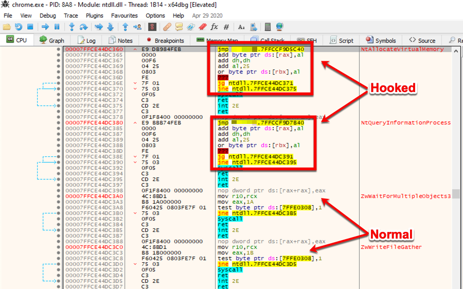Open the Plugins menu
463x289 pixels.
pyautogui.click(x=95, y=15)
